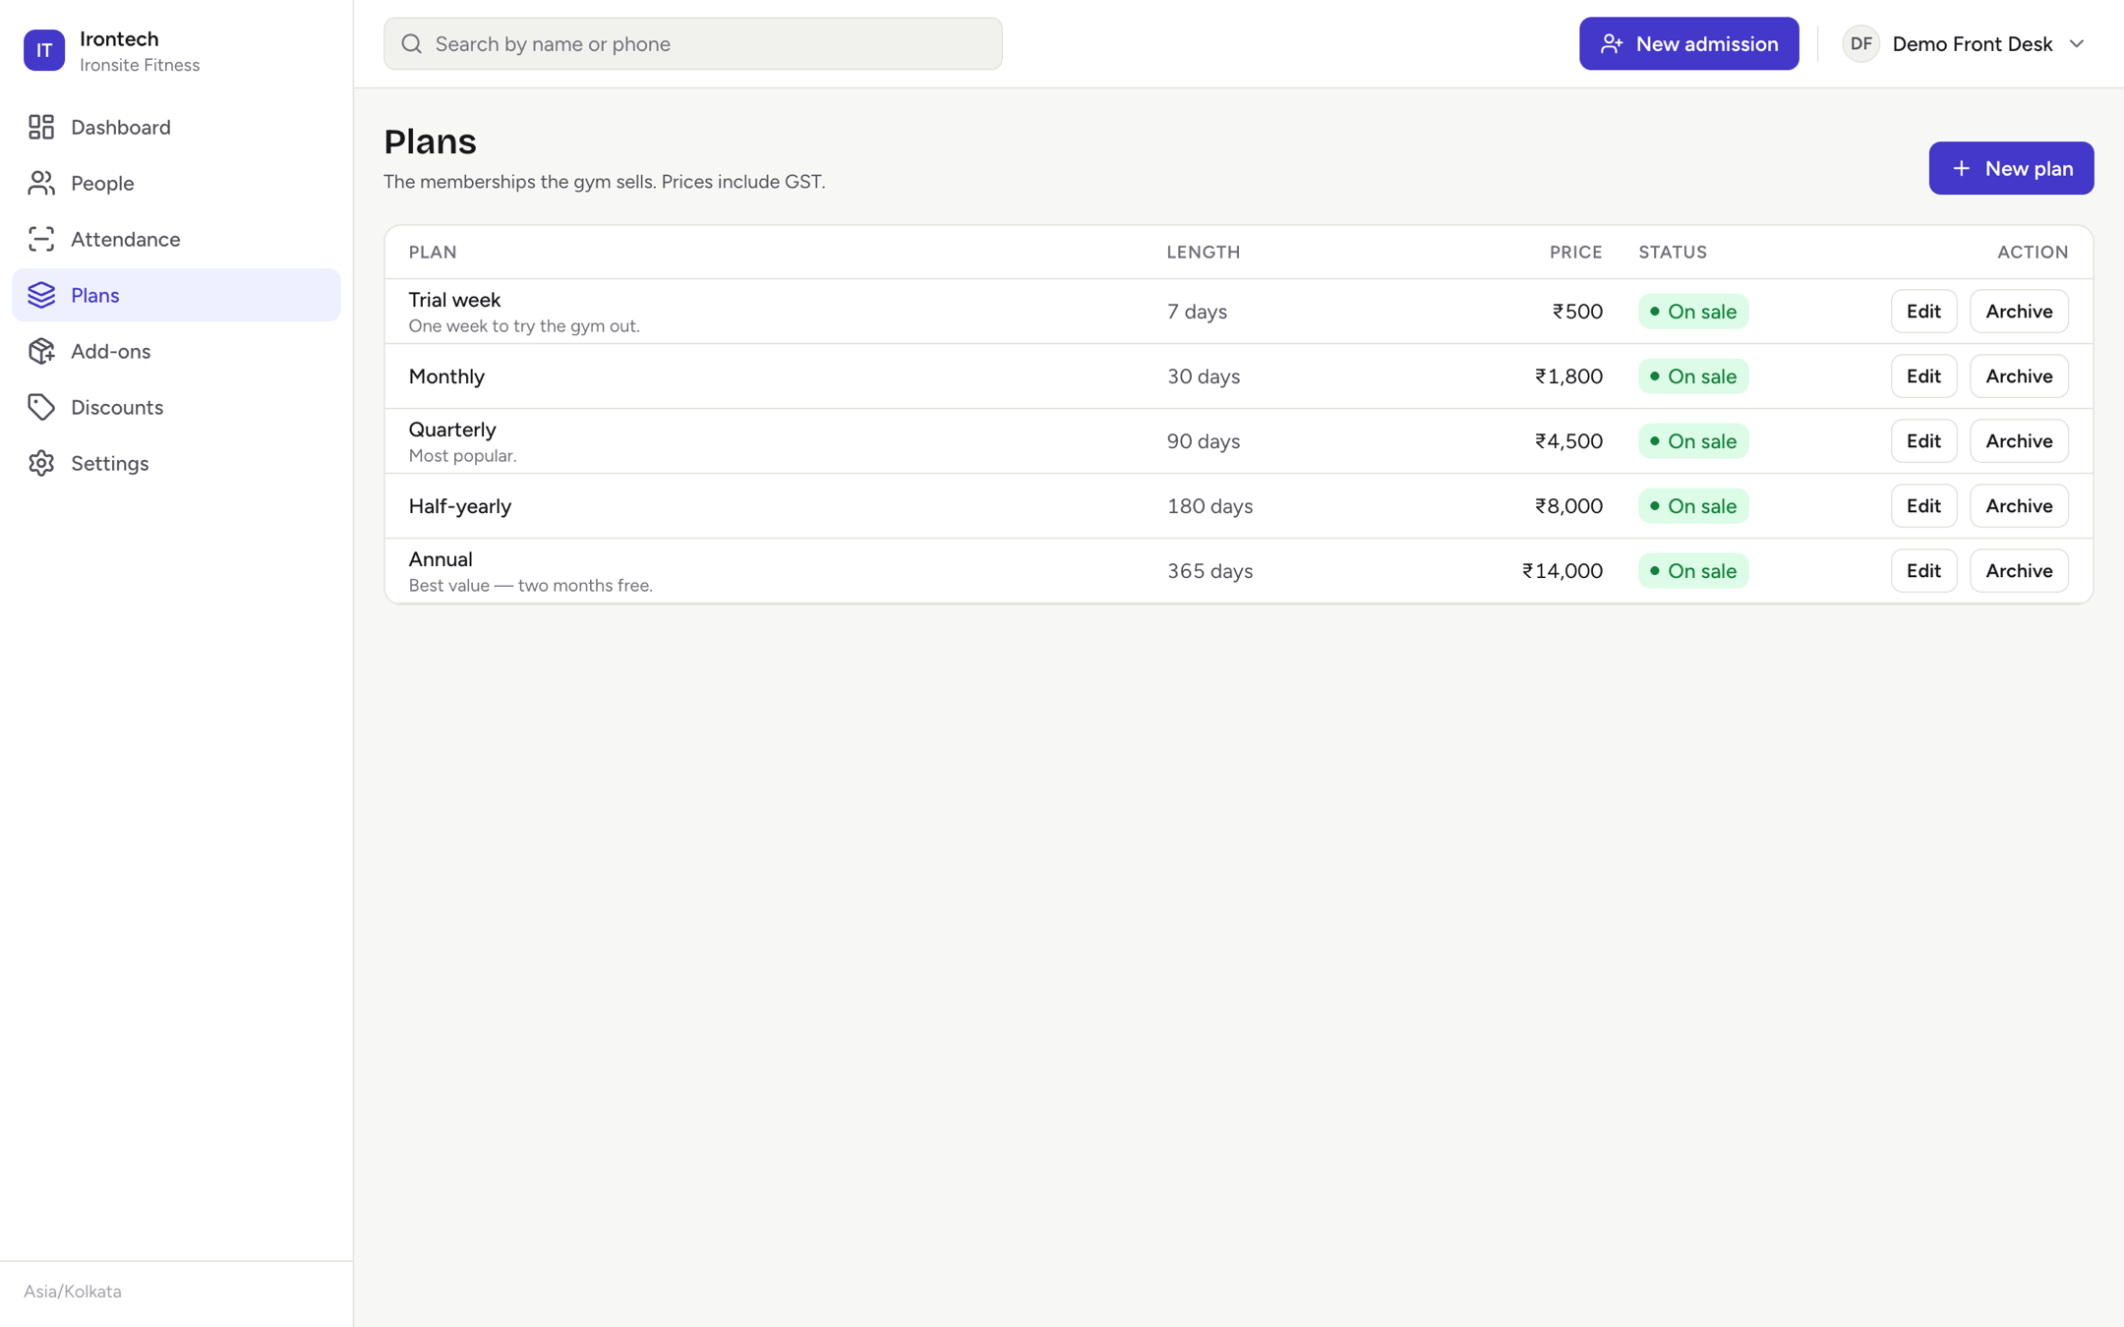Open Attendance from sidebar
Image resolution: width=2124 pixels, height=1327 pixels.
point(176,239)
